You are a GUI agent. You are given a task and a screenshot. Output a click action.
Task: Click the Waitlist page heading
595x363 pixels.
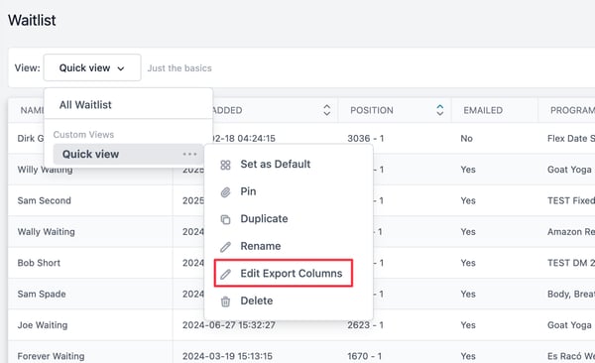tap(32, 20)
